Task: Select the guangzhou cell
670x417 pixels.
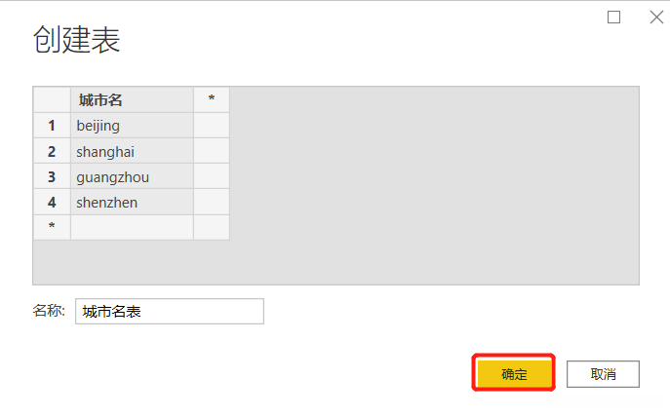Action: (x=132, y=176)
